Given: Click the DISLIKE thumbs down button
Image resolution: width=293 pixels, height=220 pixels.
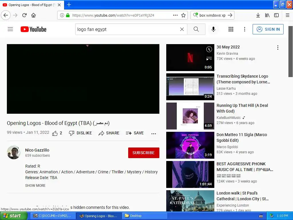Looking at the screenshot, I should click(x=80, y=133).
